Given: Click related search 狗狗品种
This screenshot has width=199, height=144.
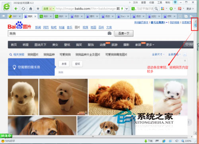Looking at the screenshot, I should (49, 54).
